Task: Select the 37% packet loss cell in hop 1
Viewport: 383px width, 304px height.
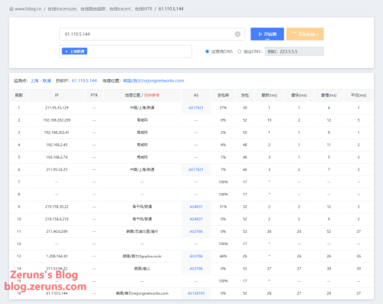Action: click(x=223, y=108)
